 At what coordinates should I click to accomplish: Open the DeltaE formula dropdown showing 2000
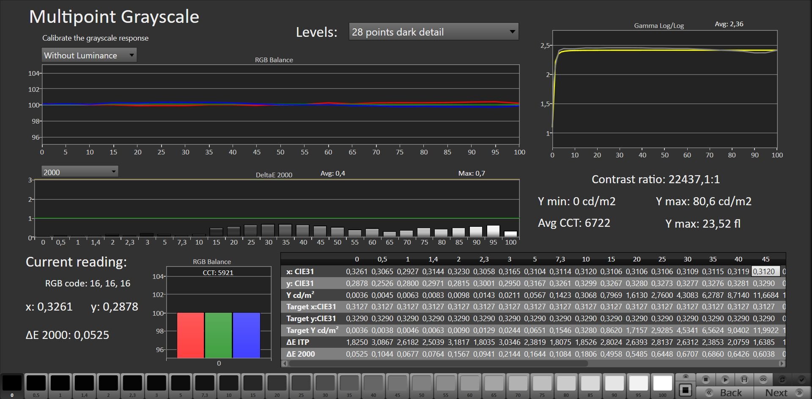(x=80, y=172)
